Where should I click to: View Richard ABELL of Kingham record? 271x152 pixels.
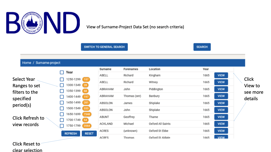(x=221, y=75)
